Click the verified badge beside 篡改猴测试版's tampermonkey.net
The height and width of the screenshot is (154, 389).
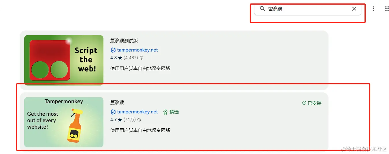113,50
